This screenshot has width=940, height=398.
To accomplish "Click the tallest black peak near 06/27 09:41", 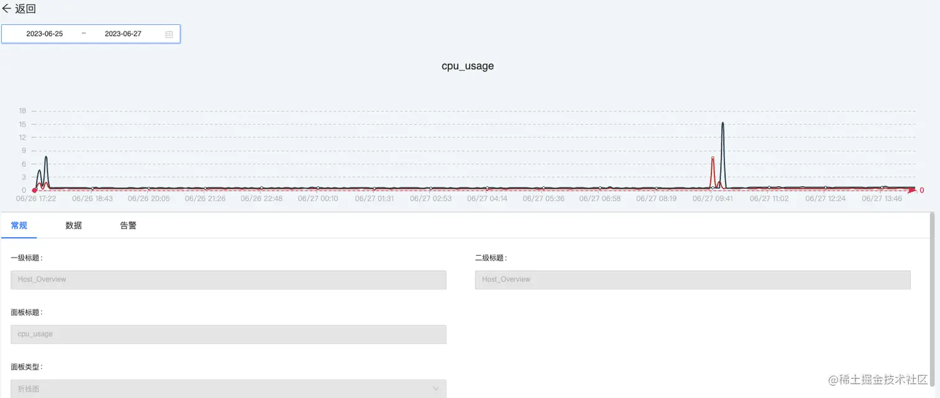I will tap(722, 123).
